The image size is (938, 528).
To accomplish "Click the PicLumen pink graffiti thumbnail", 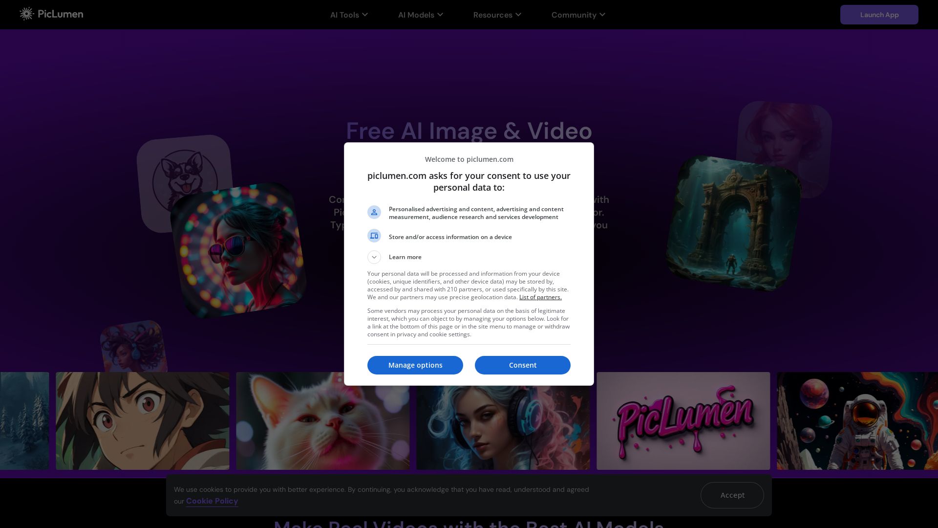I will tap(683, 421).
